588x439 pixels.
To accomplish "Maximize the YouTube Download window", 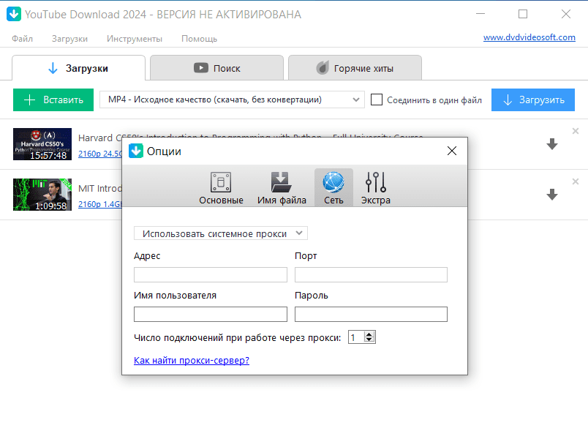I will (523, 14).
